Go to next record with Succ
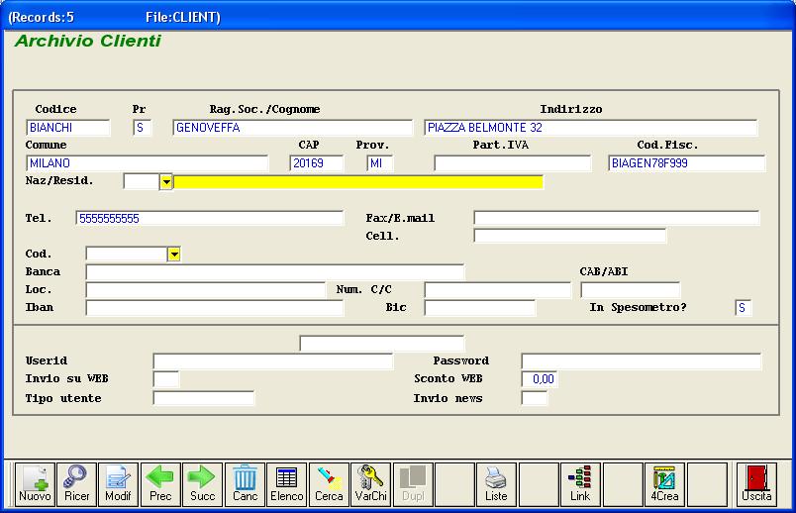This screenshot has width=796, height=513. [203, 484]
